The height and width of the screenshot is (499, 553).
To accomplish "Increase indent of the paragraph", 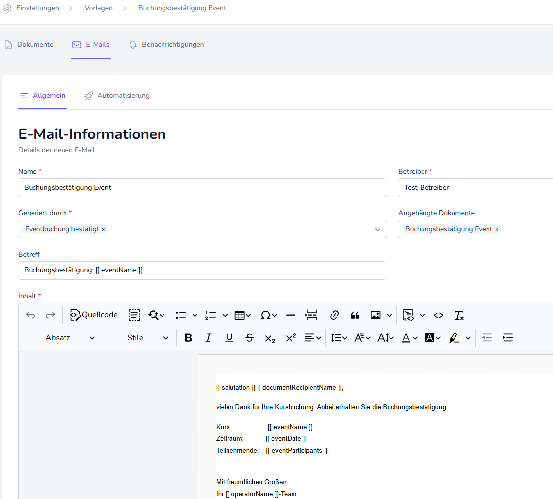I will pos(508,338).
